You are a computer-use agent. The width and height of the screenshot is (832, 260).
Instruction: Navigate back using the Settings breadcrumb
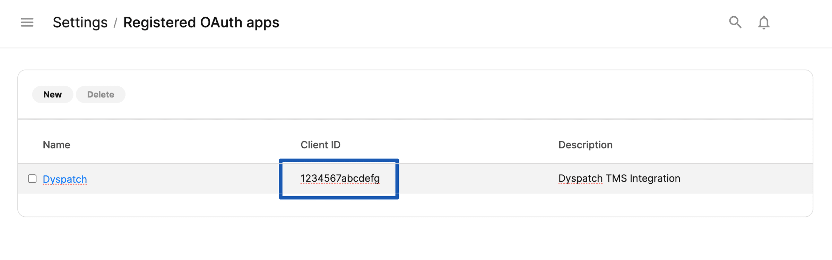tap(80, 22)
